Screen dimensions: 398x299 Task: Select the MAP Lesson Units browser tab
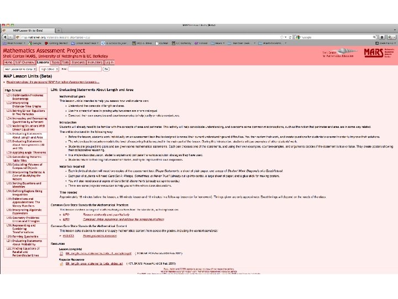[x=28, y=30]
